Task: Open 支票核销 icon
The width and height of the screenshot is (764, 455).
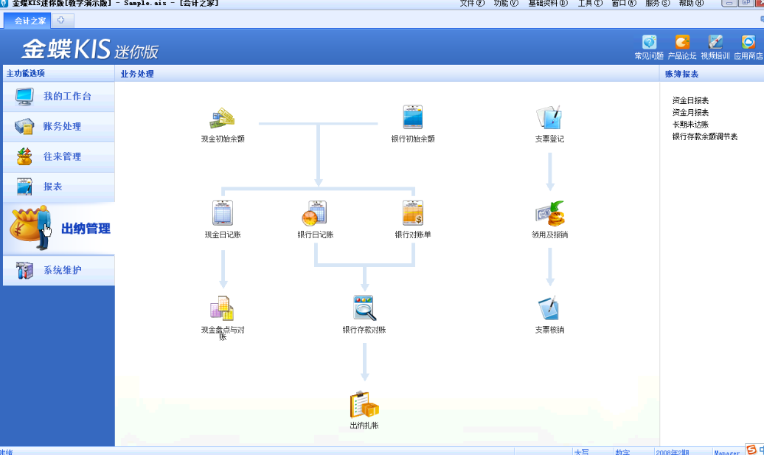Action: tap(549, 308)
